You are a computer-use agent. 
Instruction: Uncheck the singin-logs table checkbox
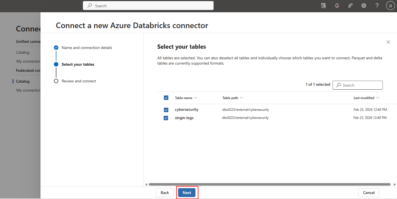166,118
